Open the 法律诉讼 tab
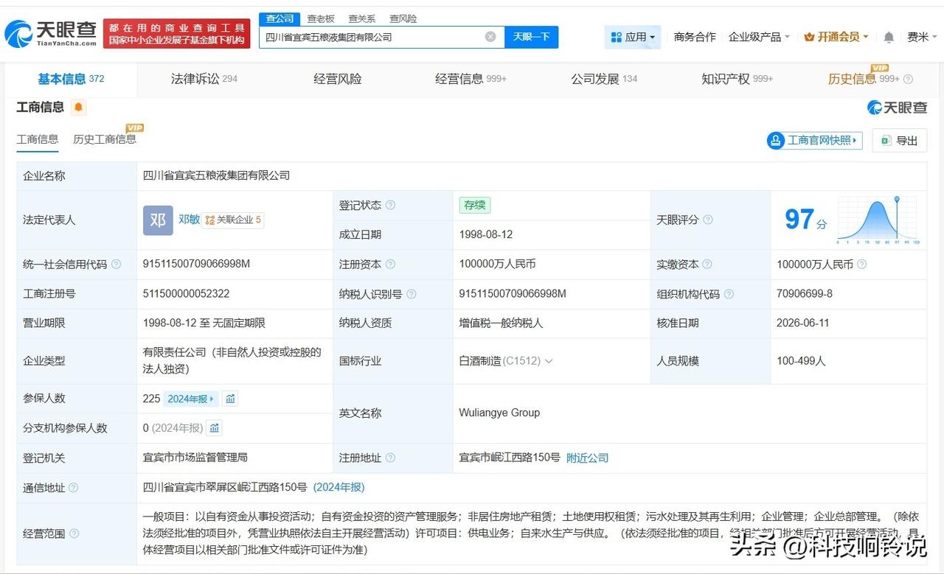This screenshot has width=944, height=574. coord(204,79)
